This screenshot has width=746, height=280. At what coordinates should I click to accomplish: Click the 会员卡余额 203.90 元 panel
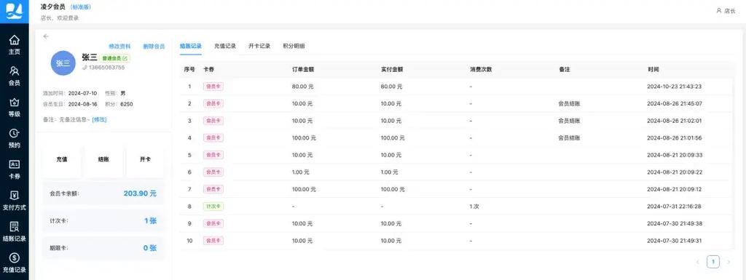point(103,193)
